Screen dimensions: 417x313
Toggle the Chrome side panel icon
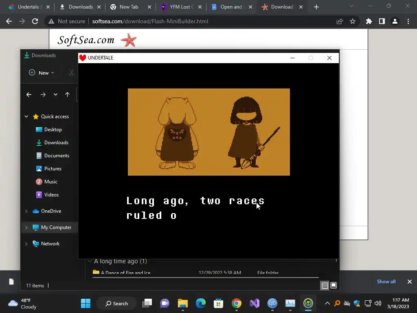click(382, 21)
